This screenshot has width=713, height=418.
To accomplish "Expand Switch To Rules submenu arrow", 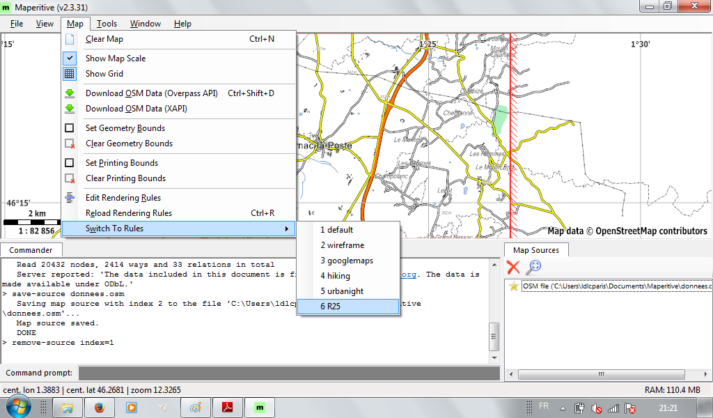I will coord(286,229).
